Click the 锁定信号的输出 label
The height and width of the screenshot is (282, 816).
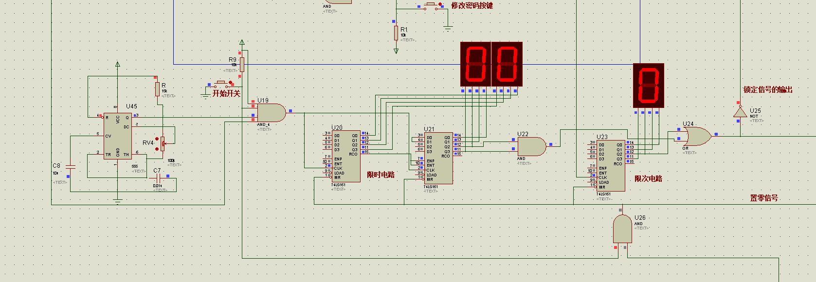[768, 89]
